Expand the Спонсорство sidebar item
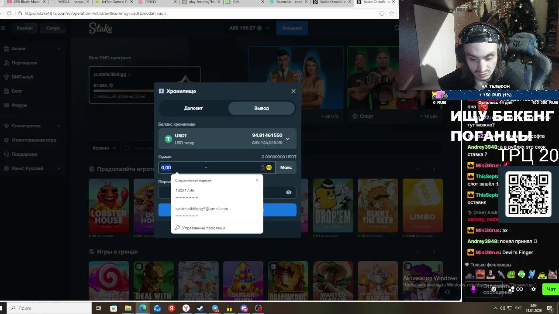 [x=32, y=126]
